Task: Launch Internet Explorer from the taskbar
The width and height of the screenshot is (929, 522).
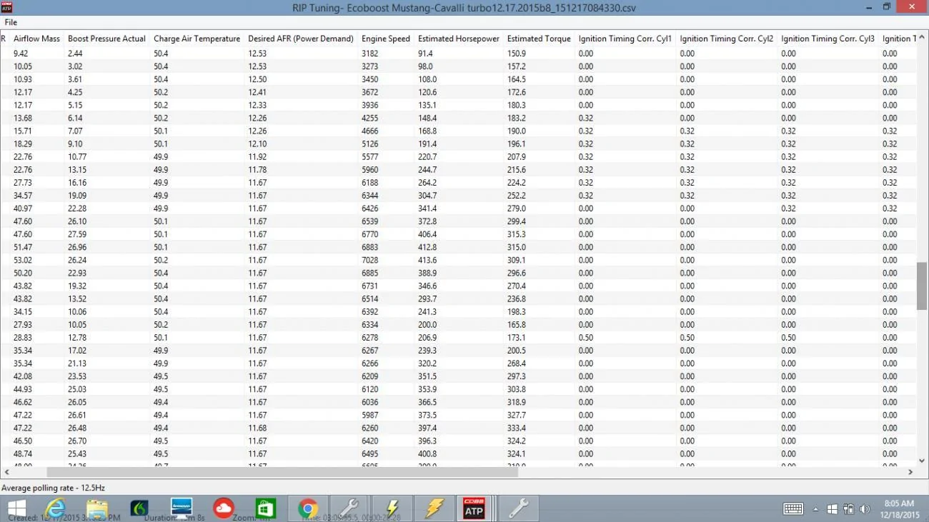Action: coord(56,508)
